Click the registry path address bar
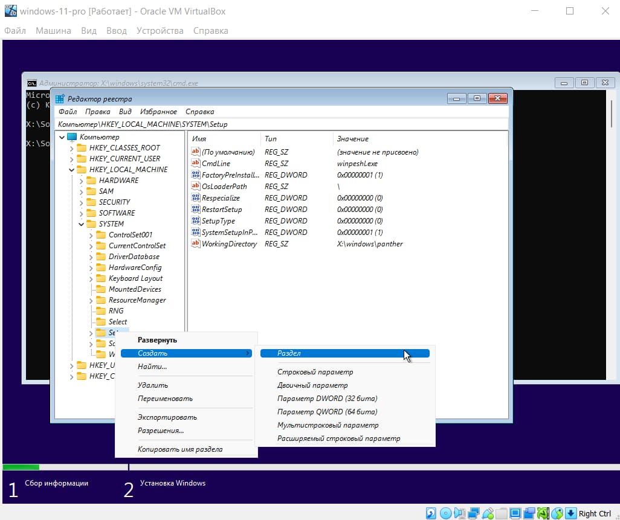This screenshot has height=520, width=620. pyautogui.click(x=281, y=124)
